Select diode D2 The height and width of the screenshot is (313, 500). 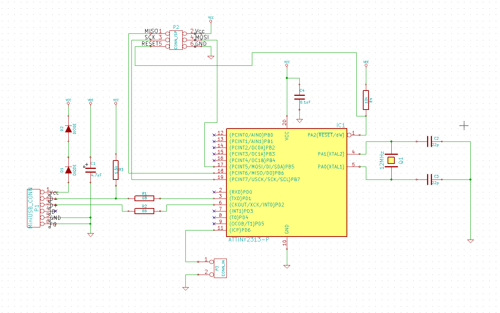(68, 129)
